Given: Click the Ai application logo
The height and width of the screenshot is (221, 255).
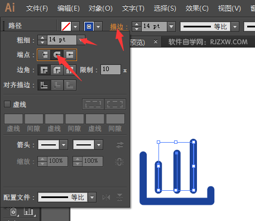Looking at the screenshot, I should (10, 8).
